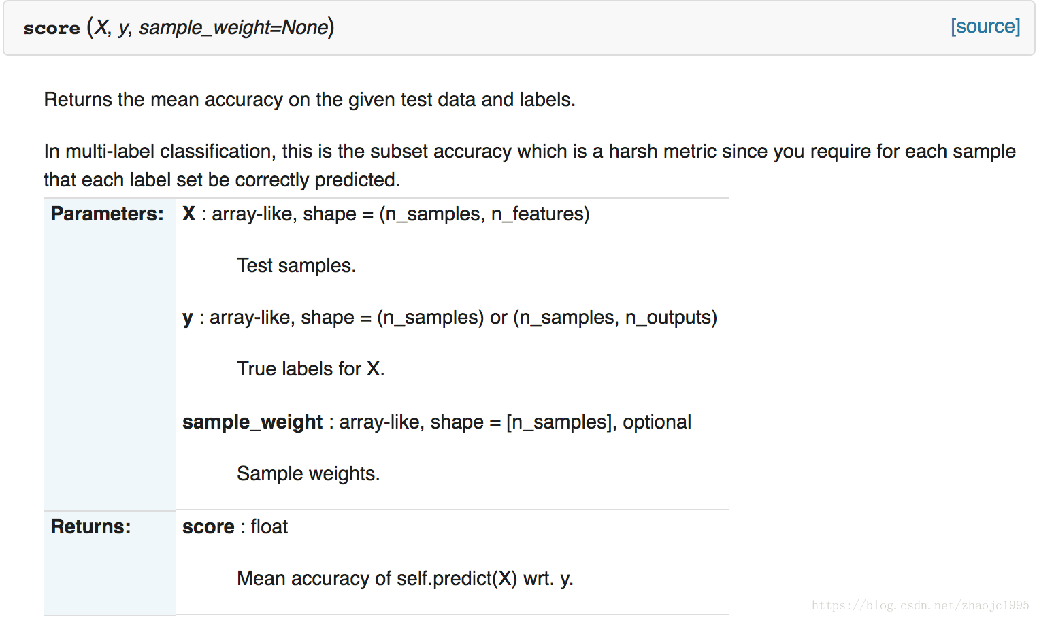Click the Parameters: label
Viewport: 1037px width, 619px height.
point(107,214)
